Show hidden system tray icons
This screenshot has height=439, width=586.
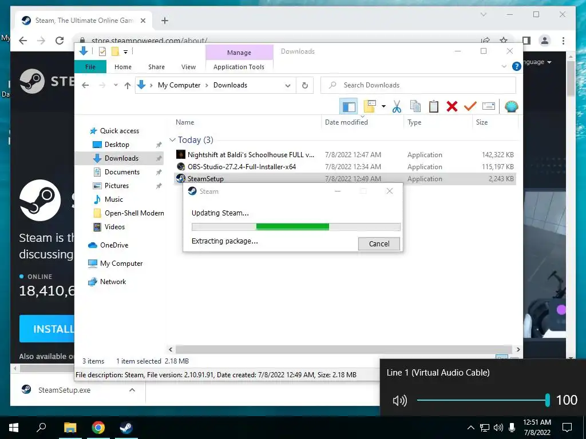[x=471, y=428]
